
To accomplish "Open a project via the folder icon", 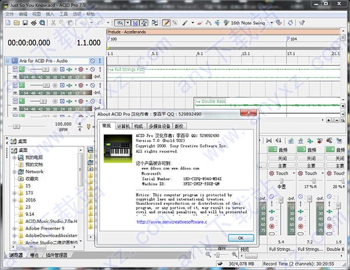I will coord(16,23).
